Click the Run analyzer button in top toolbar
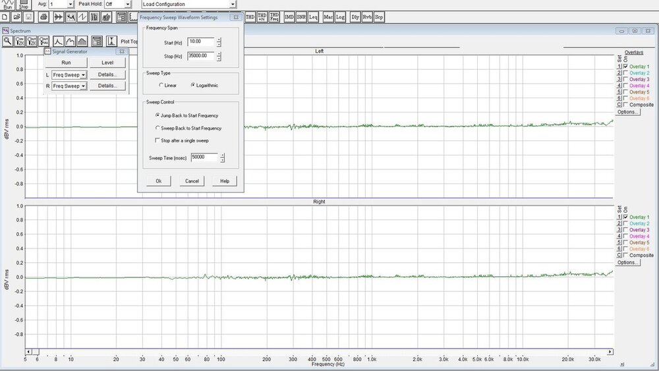Screen dimensions: 659x371 [8, 5]
